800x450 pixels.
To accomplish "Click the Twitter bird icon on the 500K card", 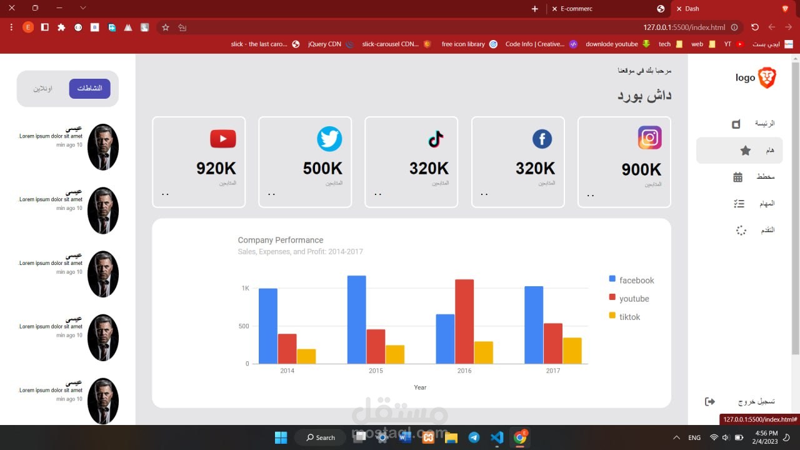I will (x=329, y=139).
